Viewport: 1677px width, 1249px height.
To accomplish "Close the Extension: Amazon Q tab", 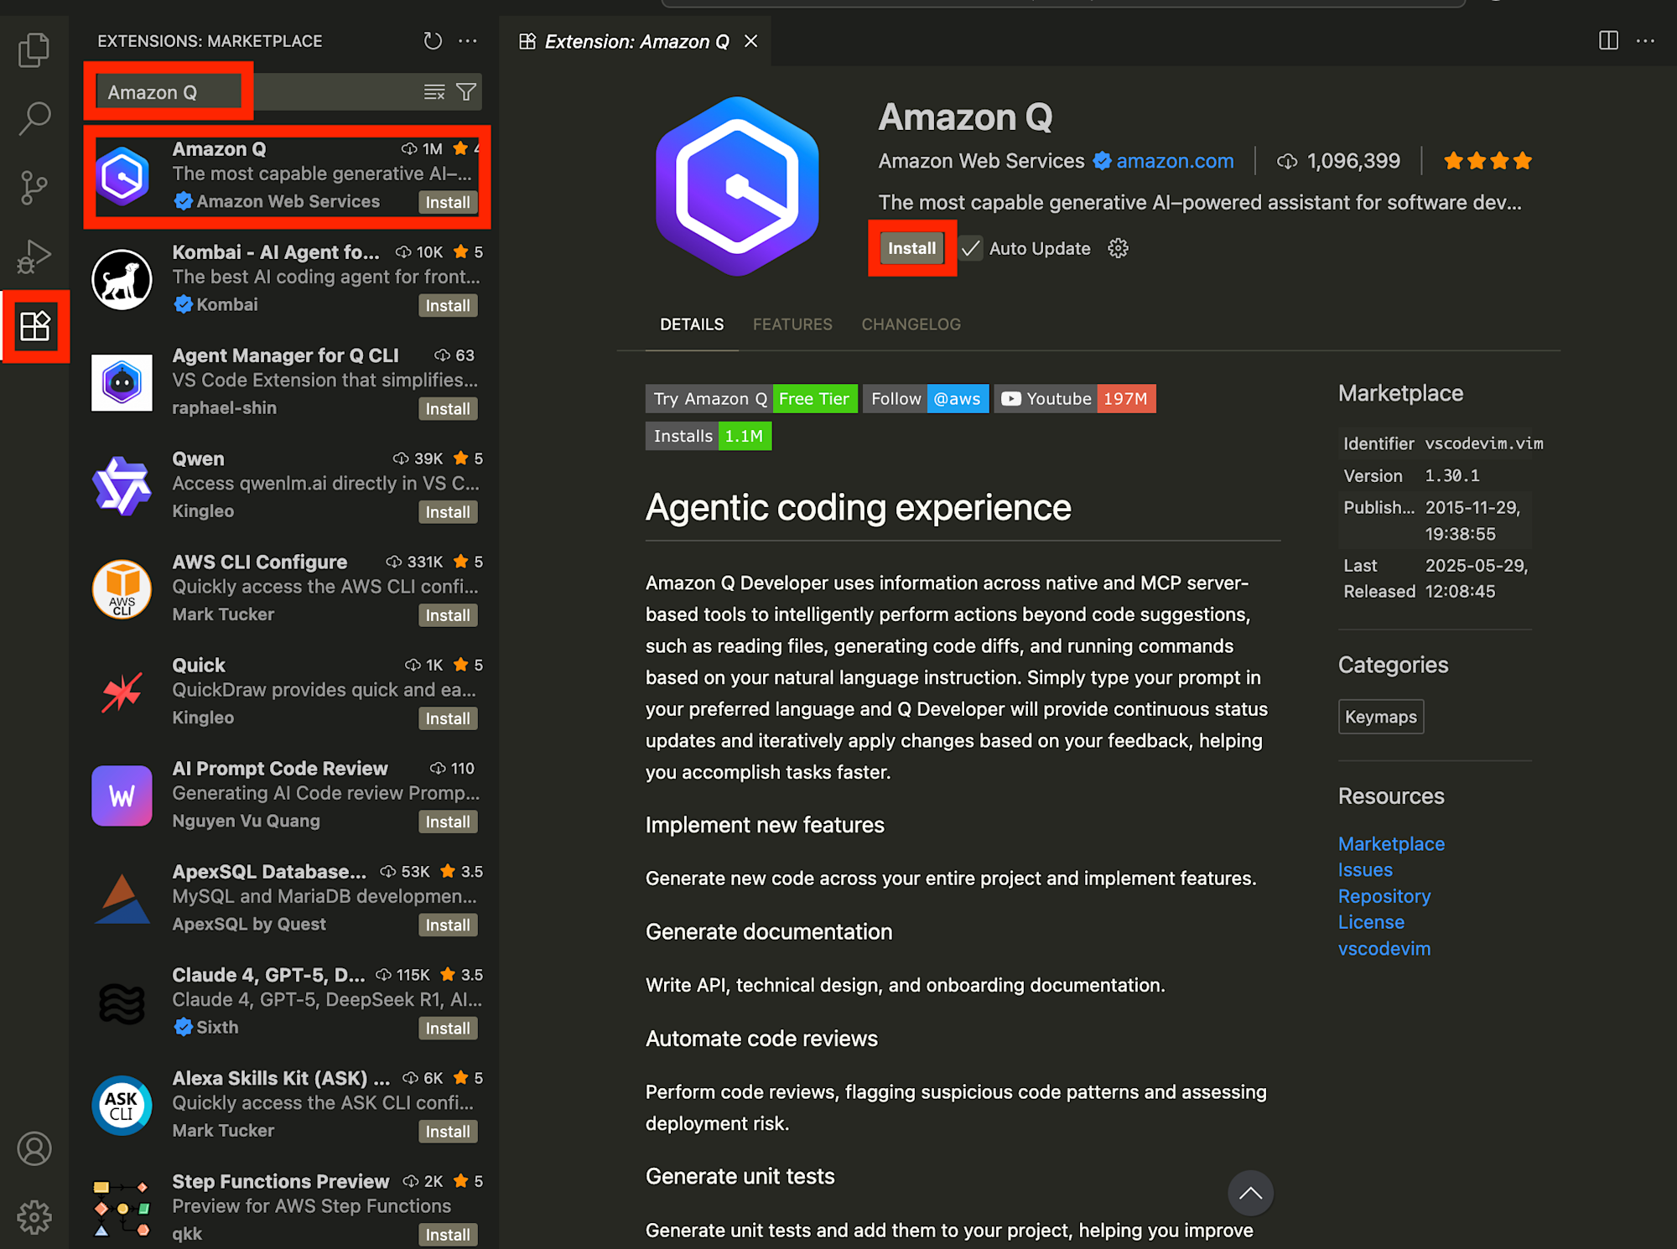I will point(751,41).
